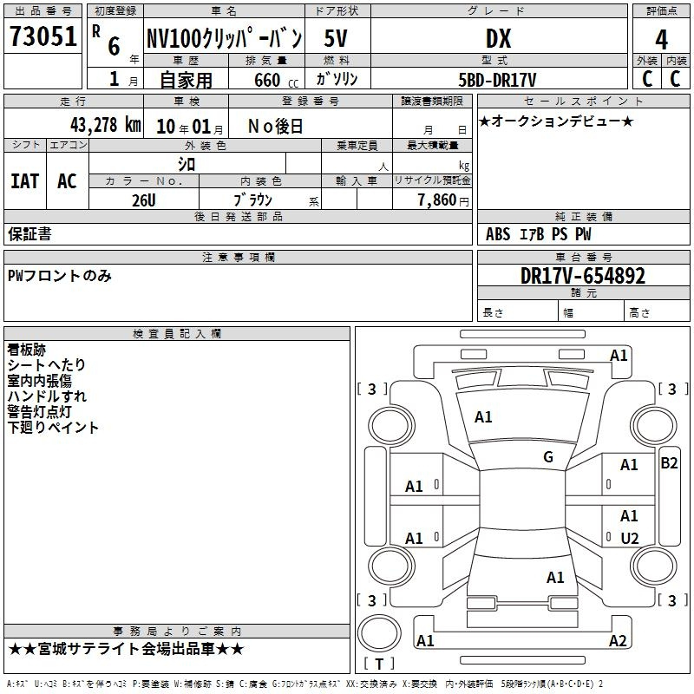Click the damage code legend at the bottom
The image size is (694, 694).
[304, 684]
